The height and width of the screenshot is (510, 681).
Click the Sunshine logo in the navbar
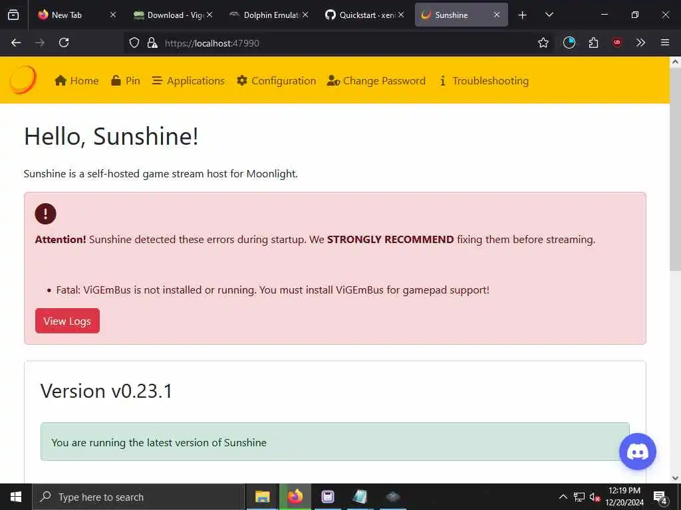click(23, 80)
